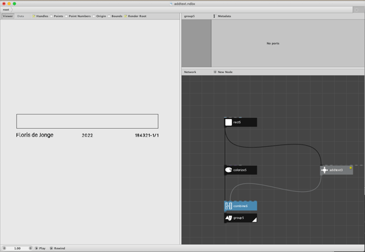Toggle the Render Root checkbox
The width and height of the screenshot is (365, 252).
click(x=125, y=16)
